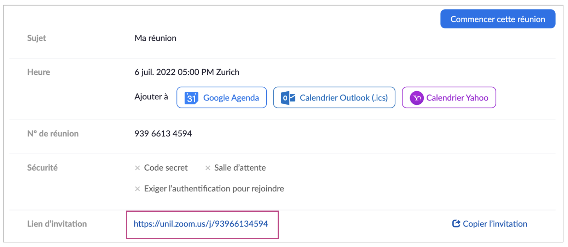Click the Google Agenda calendar icon

(x=191, y=98)
